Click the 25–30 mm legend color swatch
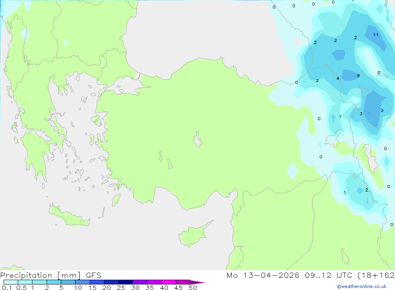The width and height of the screenshot is (395, 290). (x=126, y=282)
